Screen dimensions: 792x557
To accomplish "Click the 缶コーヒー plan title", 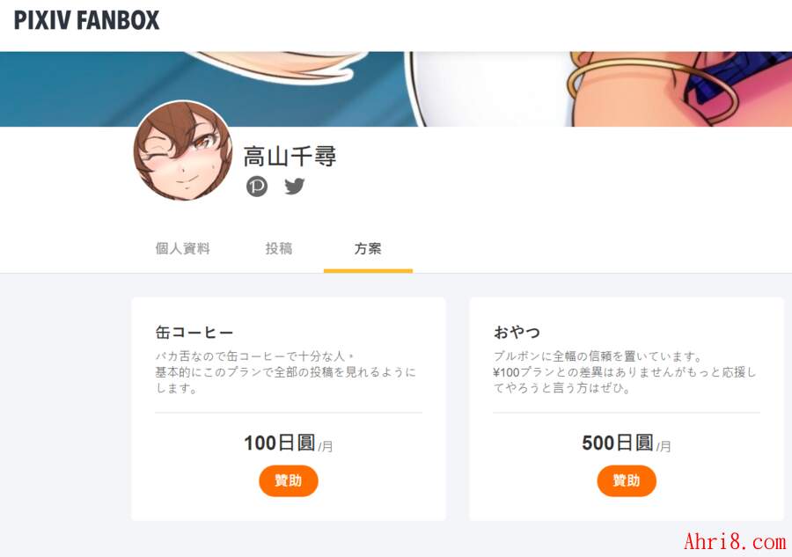I will pos(194,333).
